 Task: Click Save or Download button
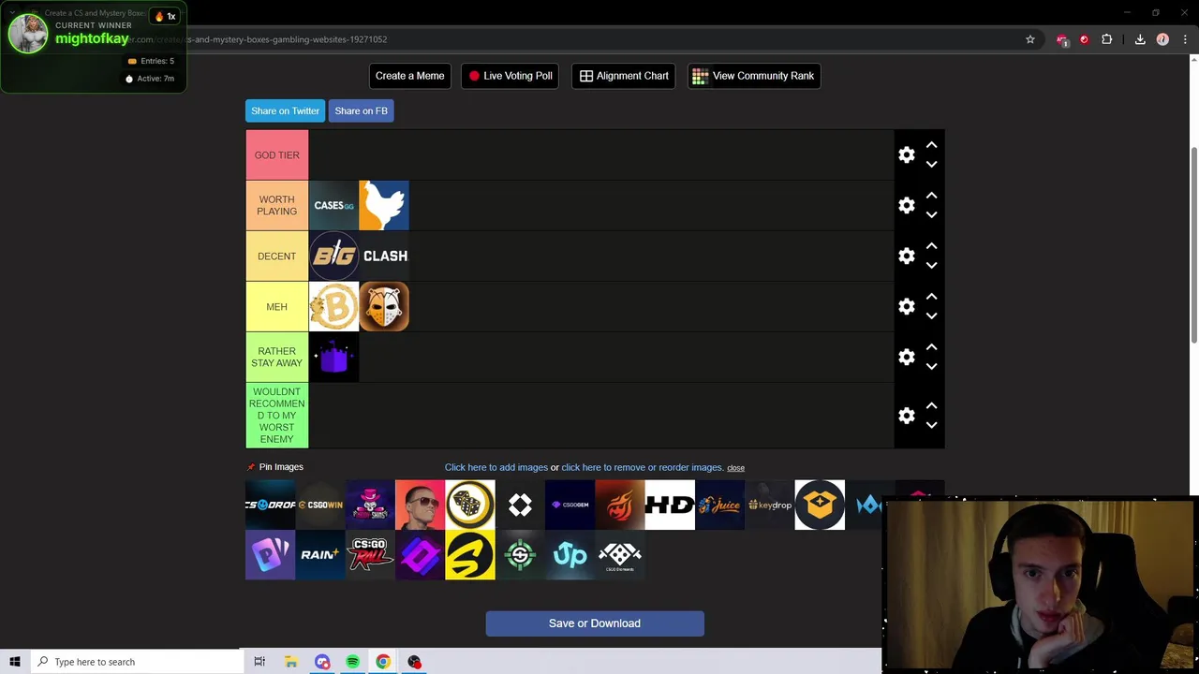pos(595,623)
